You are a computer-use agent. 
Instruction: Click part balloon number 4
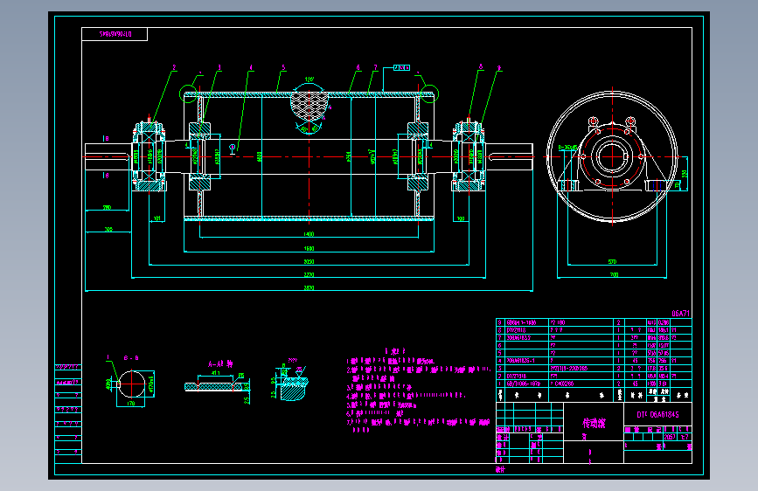[251, 67]
